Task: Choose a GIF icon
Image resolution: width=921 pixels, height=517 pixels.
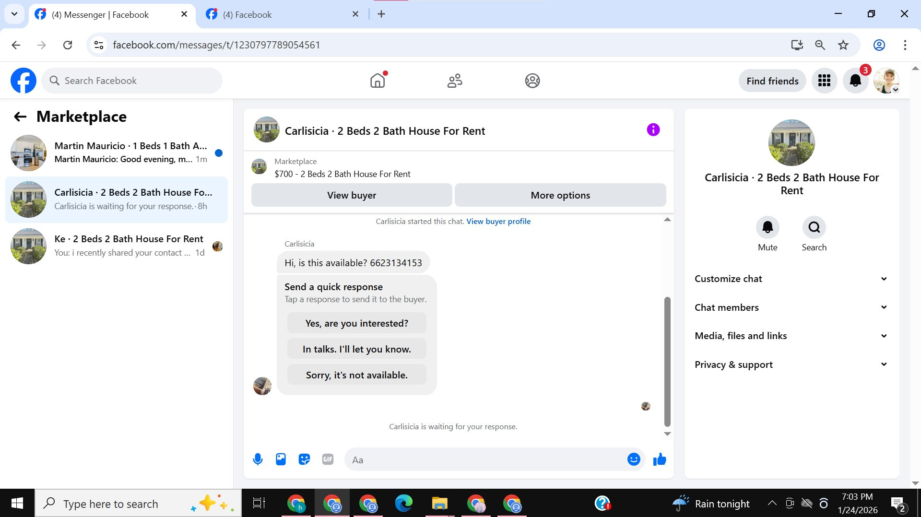Action: tap(328, 459)
